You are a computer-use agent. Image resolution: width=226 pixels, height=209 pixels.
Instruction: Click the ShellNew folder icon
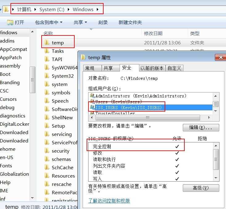(47, 117)
